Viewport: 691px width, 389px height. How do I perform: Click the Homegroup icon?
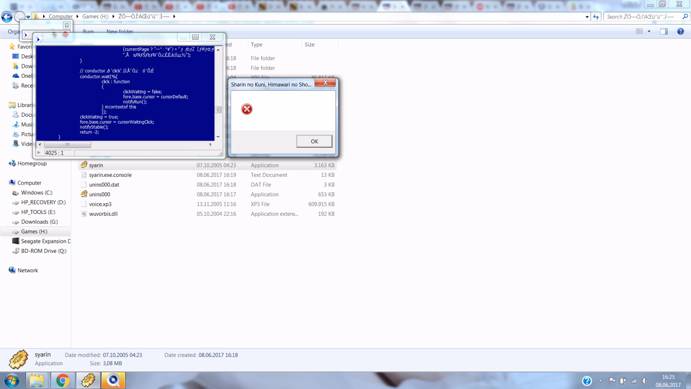12,163
